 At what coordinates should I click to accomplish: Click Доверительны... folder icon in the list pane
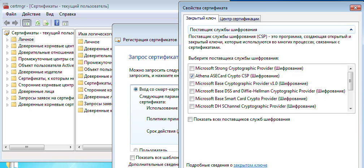point(80,56)
